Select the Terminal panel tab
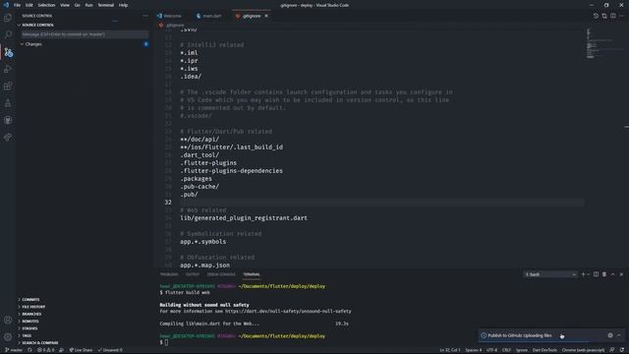This screenshot has height=354, width=629. (252, 274)
